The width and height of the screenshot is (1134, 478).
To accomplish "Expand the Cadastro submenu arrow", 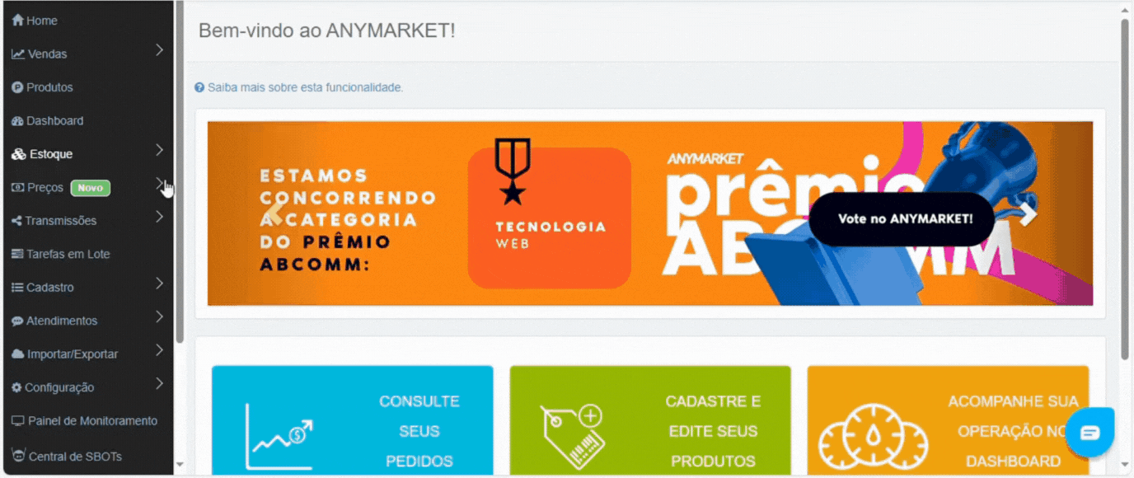I will pos(160,284).
